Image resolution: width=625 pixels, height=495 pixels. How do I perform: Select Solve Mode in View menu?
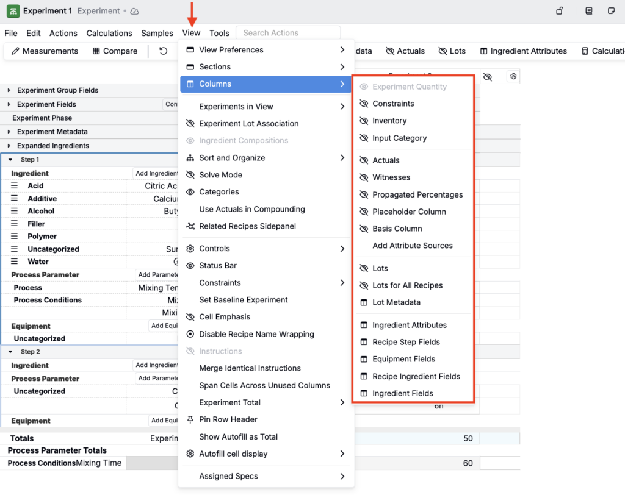click(220, 175)
